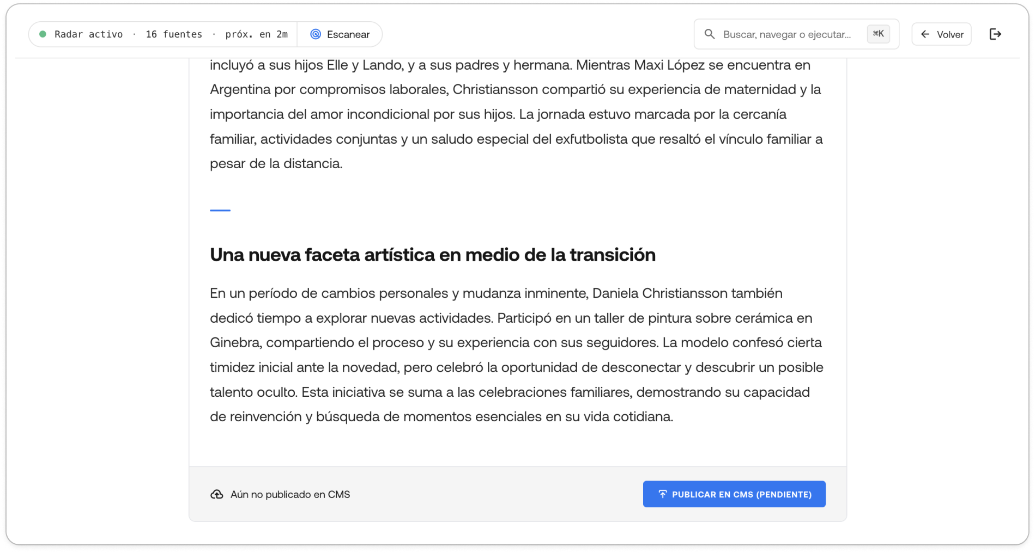This screenshot has width=1035, height=553.
Task: Click the Escanear radar button
Action: coord(340,34)
